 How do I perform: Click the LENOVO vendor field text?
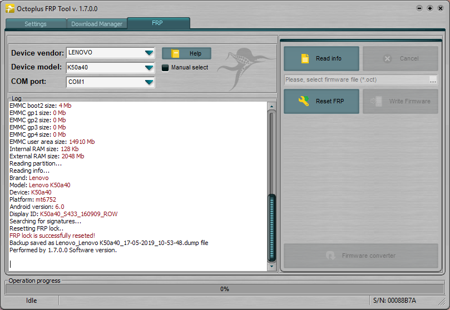pyautogui.click(x=80, y=52)
